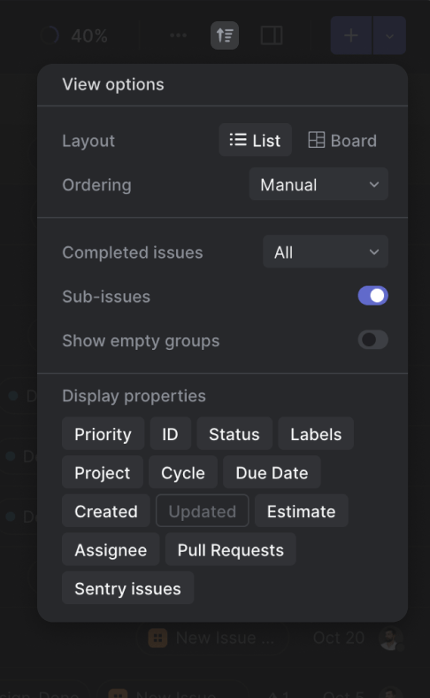Open the Manual ordering dropdown
This screenshot has width=430, height=698.
click(319, 184)
